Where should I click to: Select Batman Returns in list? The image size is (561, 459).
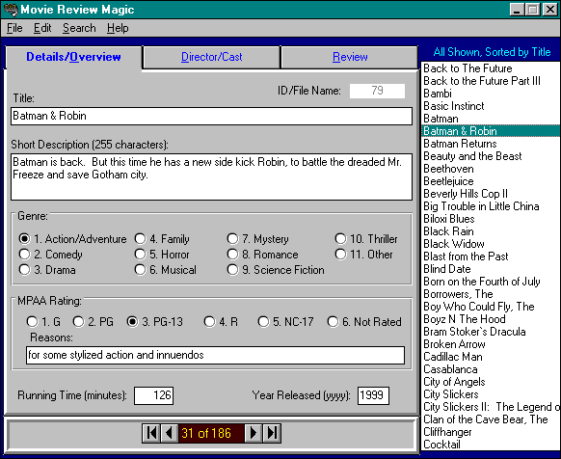491,144
